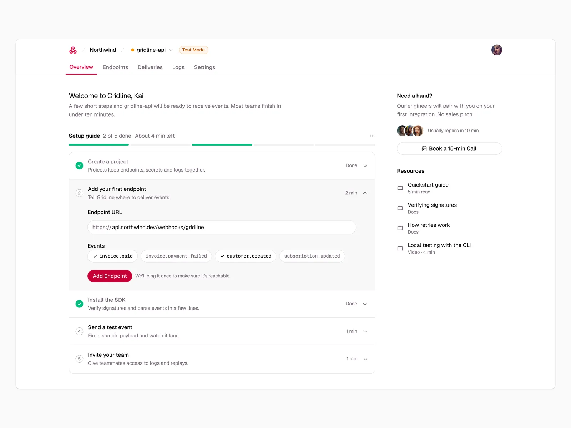The height and width of the screenshot is (428, 571).
Task: Click the support engineers avatar group
Action: 410,131
